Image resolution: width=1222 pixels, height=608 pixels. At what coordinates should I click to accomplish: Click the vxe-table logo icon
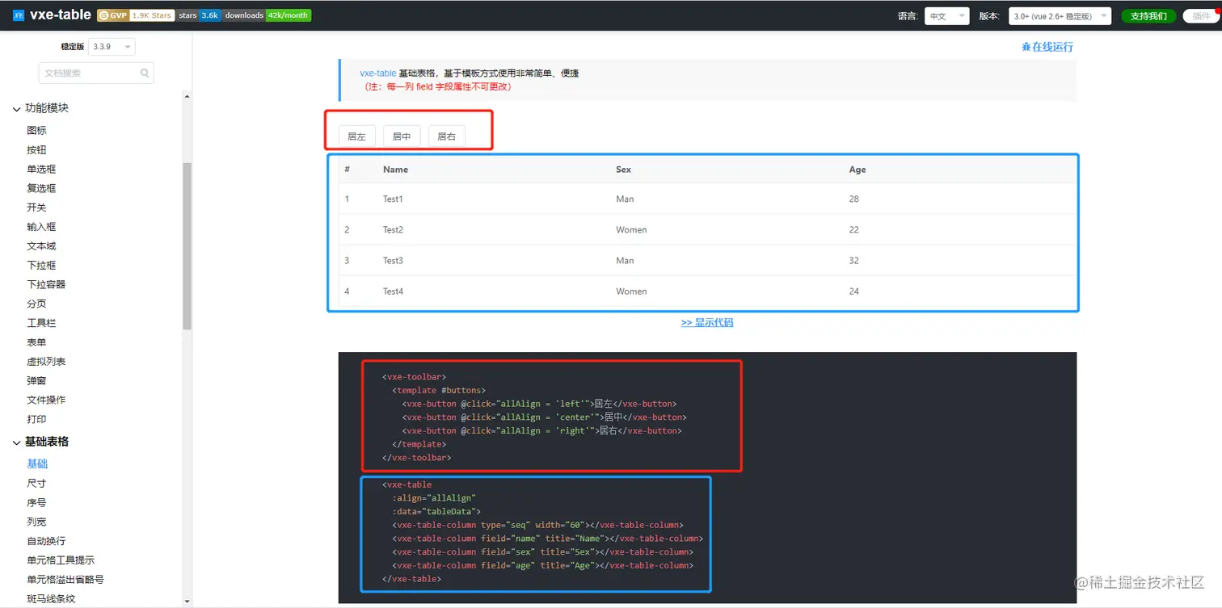pos(19,15)
